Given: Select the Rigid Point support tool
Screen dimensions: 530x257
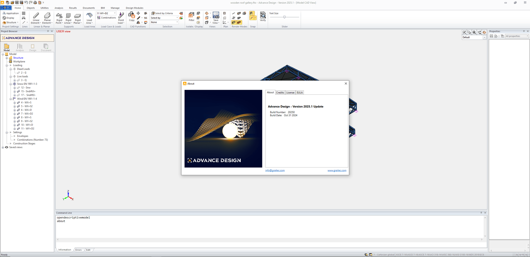Looking at the screenshot, I should coord(59,18).
